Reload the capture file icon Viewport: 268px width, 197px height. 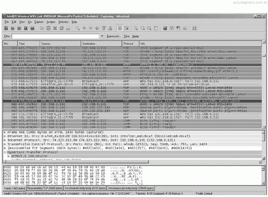[x=62, y=29]
